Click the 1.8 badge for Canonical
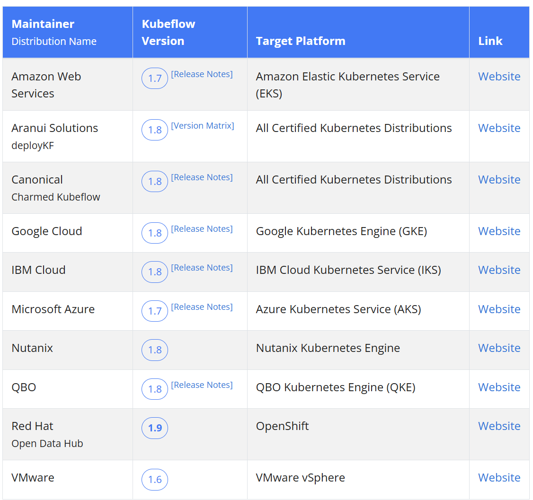This screenshot has width=533, height=500. 155,182
